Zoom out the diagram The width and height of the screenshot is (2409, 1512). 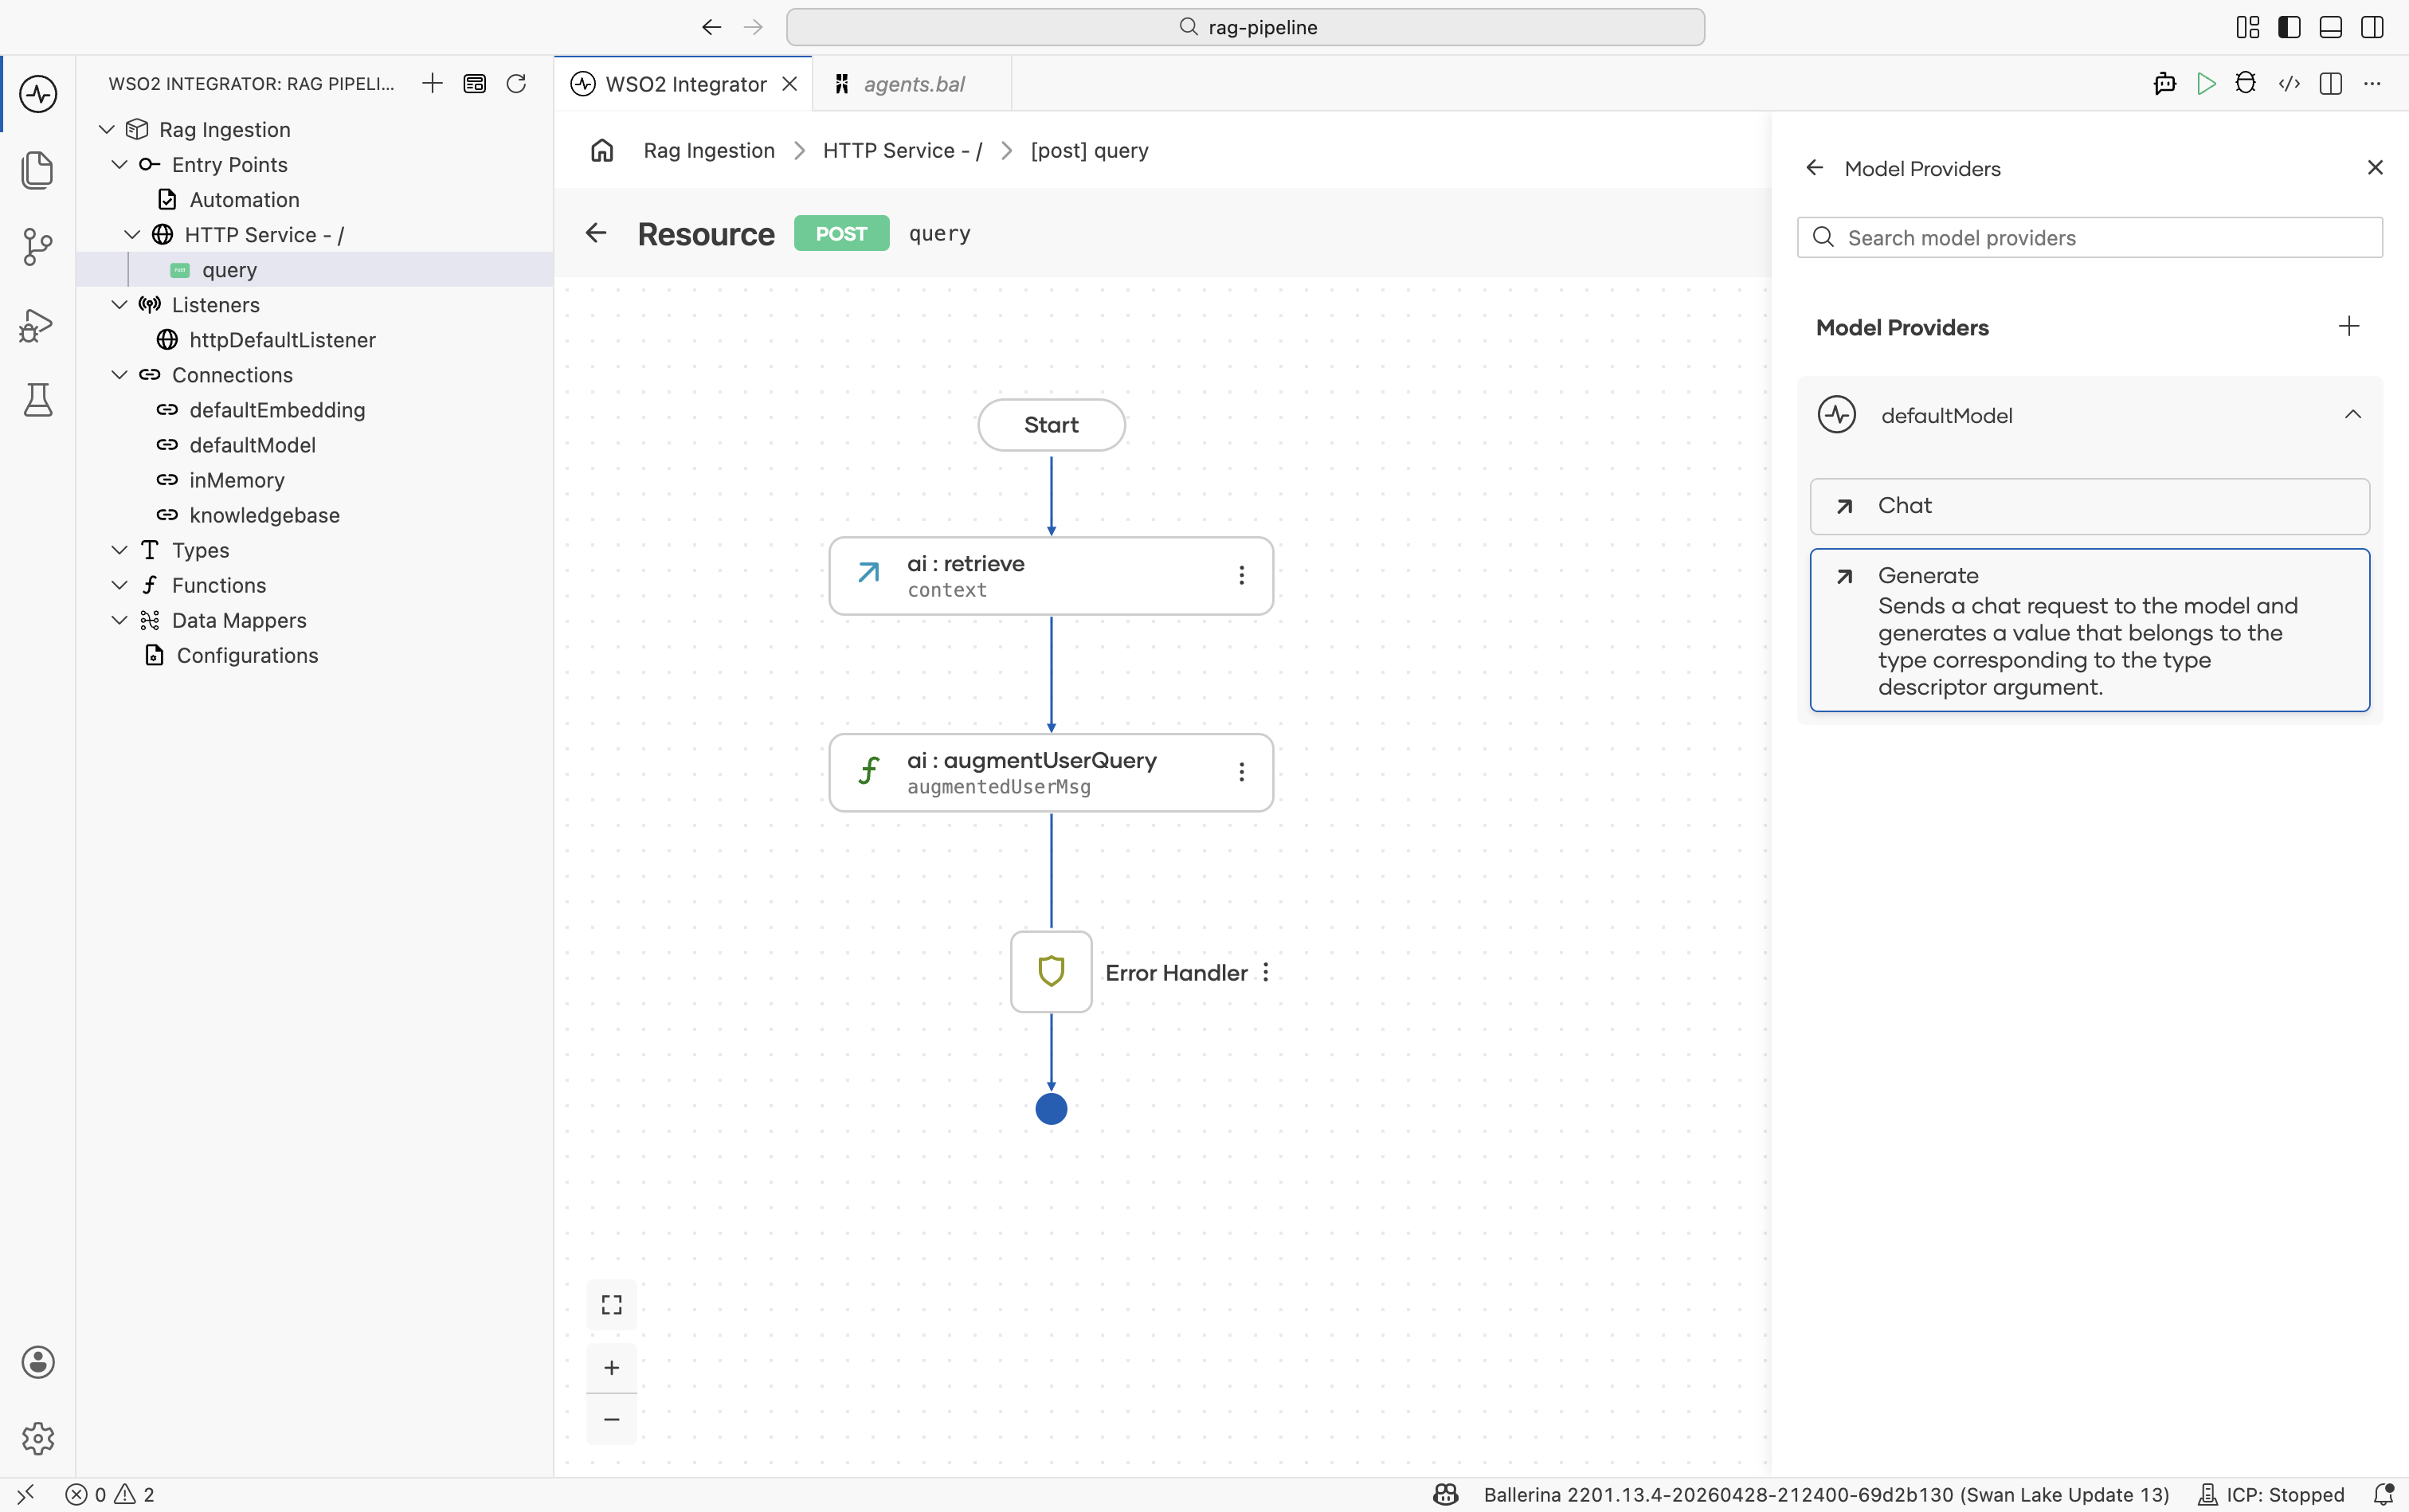(612, 1419)
